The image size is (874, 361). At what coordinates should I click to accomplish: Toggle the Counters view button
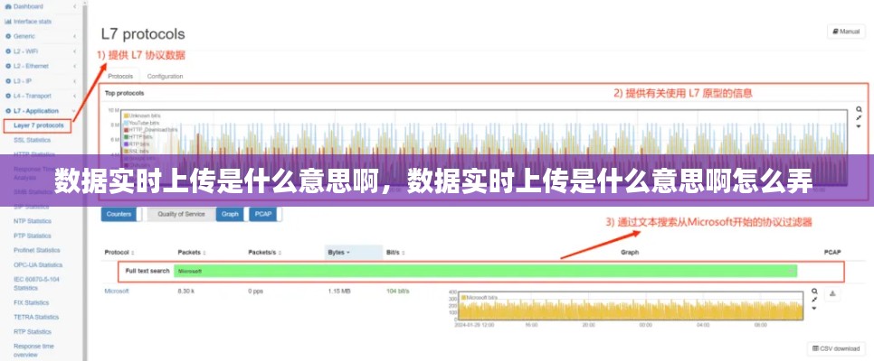(x=119, y=215)
